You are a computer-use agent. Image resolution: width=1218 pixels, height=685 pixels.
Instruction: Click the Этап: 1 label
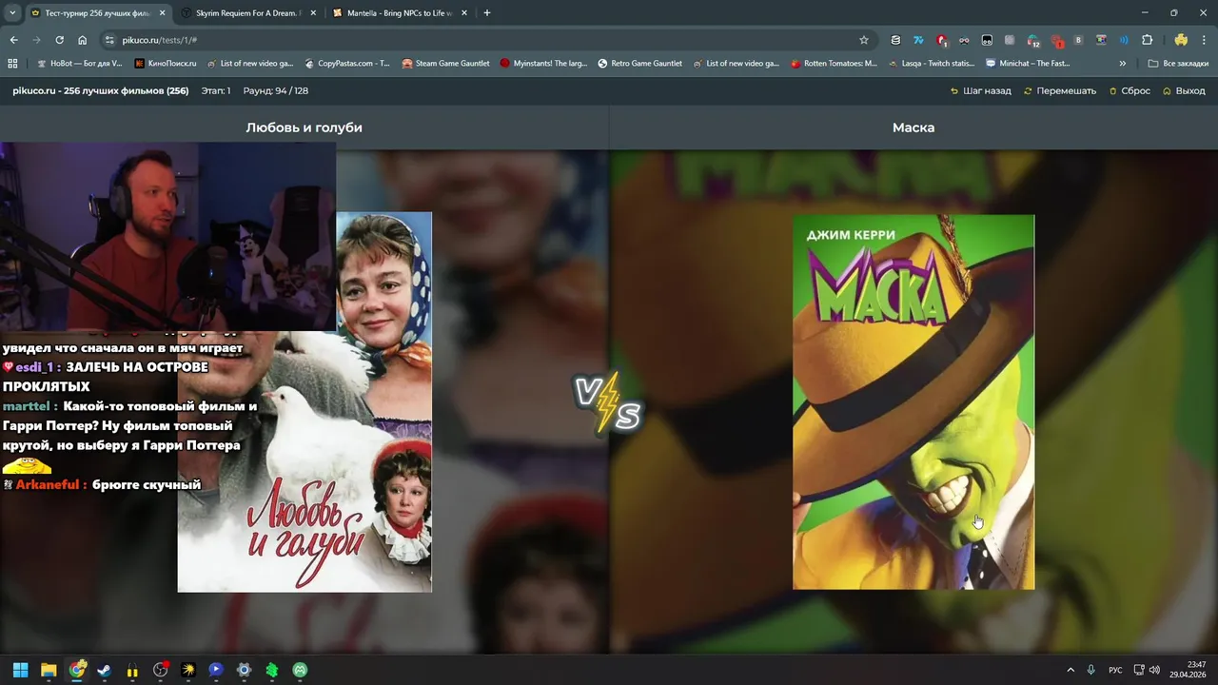tap(216, 91)
